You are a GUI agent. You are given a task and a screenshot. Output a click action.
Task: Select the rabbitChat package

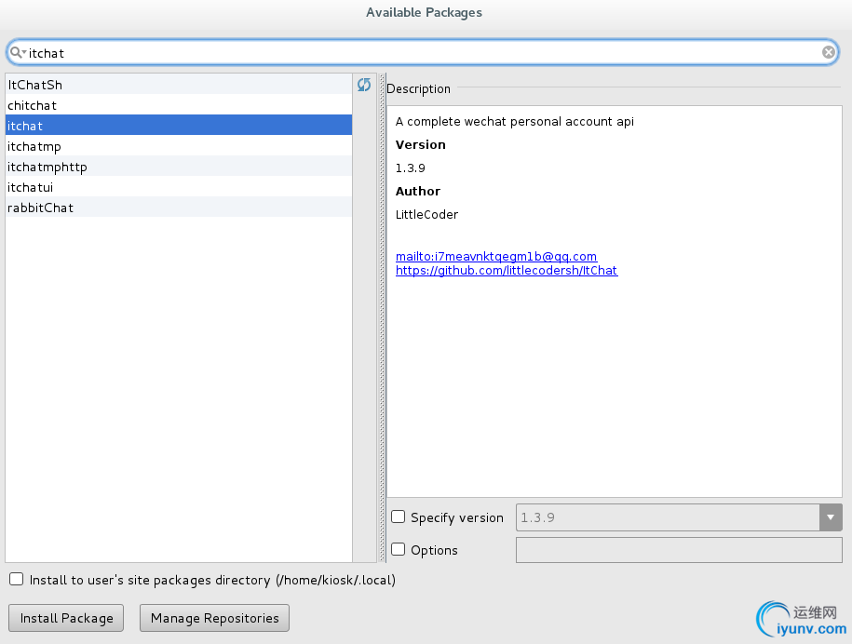tap(179, 208)
